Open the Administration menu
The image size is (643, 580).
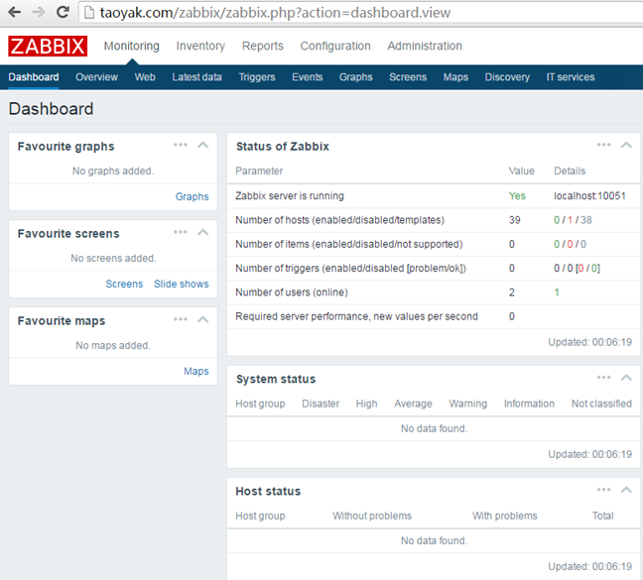tap(425, 46)
